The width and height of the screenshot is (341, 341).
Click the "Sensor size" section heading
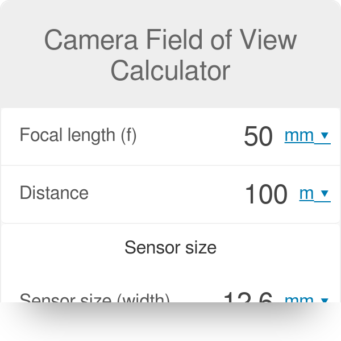tap(170, 248)
